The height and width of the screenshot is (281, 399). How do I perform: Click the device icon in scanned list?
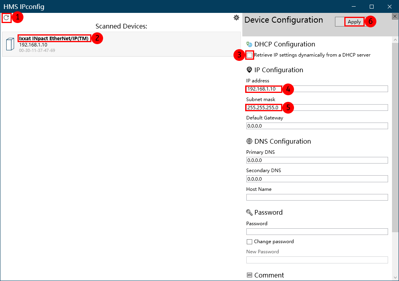[x=10, y=45]
